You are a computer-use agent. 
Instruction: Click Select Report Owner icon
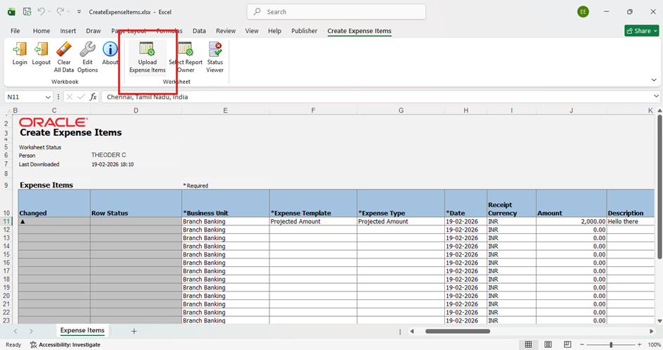[x=185, y=49]
